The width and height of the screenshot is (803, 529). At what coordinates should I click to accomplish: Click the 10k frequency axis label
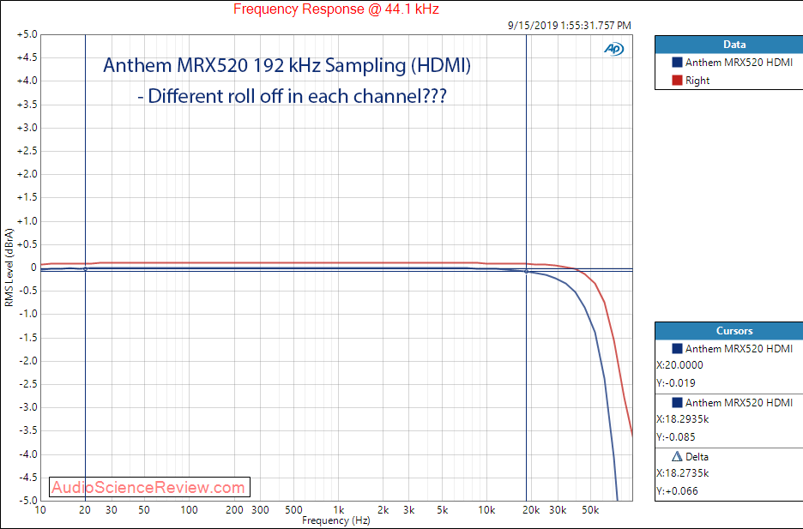pyautogui.click(x=486, y=510)
